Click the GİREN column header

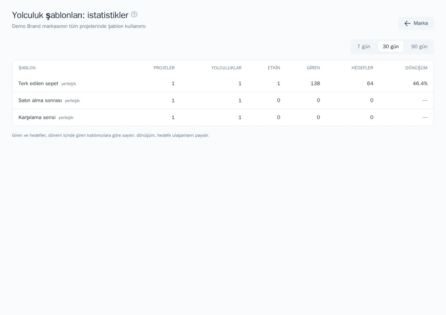tap(313, 68)
